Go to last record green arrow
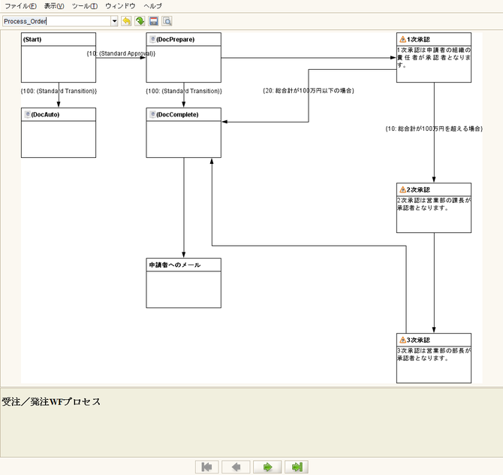The height and width of the screenshot is (475, 503). tap(297, 467)
